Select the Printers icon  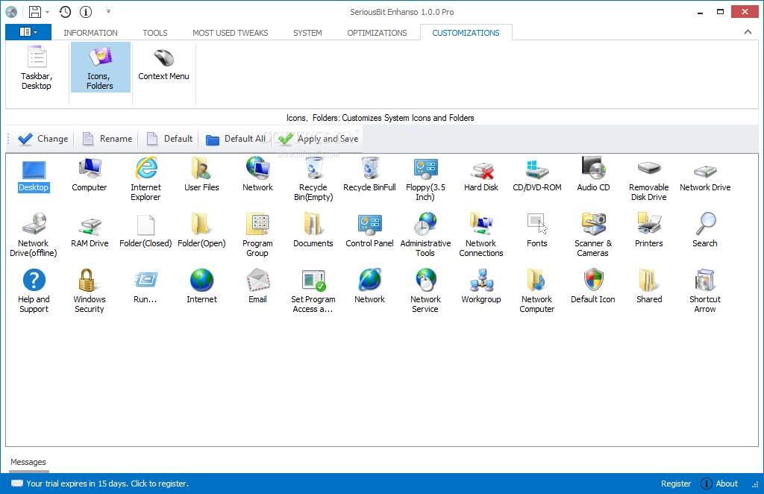click(649, 231)
